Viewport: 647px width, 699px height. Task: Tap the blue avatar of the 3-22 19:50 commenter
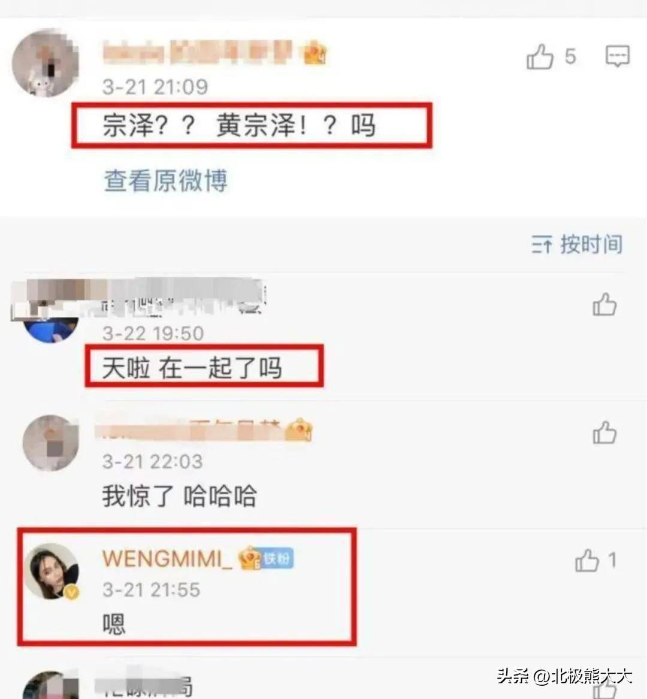pos(51,329)
